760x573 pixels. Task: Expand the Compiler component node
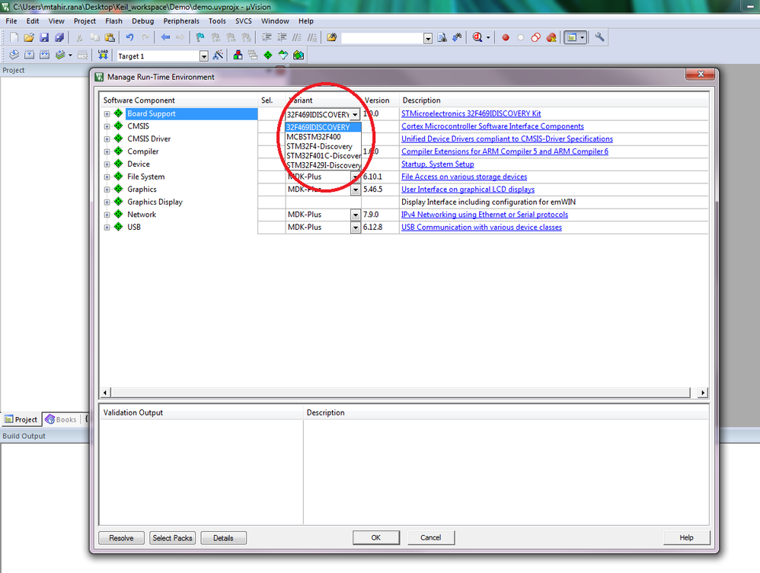pos(107,151)
